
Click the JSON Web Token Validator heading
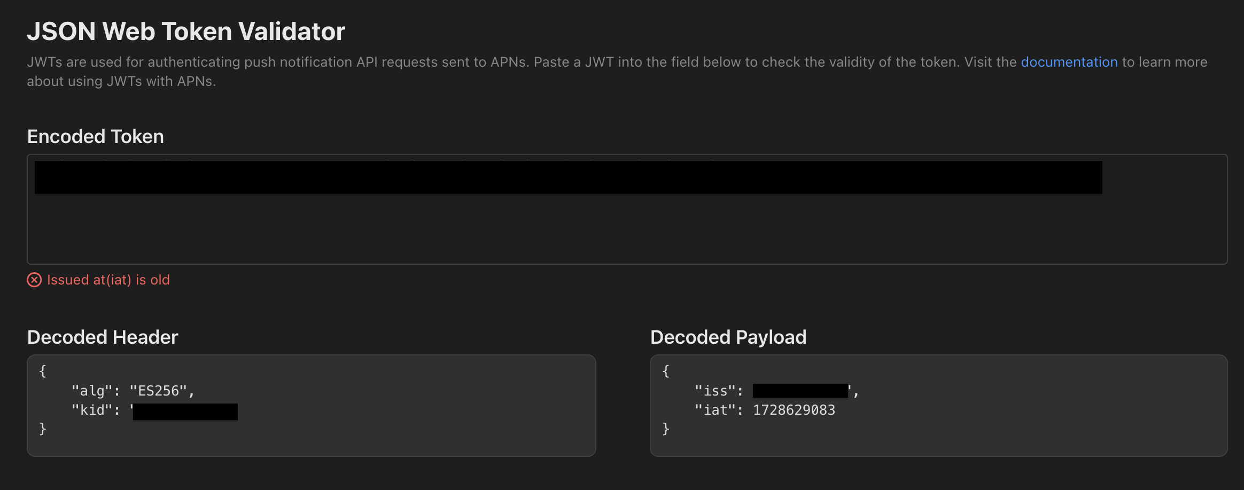[186, 31]
